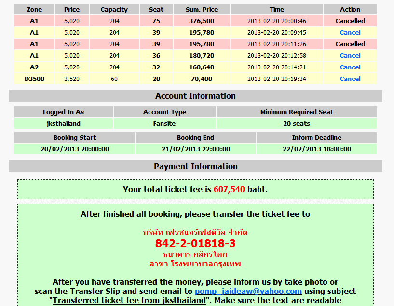The width and height of the screenshot is (394, 306).
Task: Click the Price column header
Action: (x=71, y=9)
